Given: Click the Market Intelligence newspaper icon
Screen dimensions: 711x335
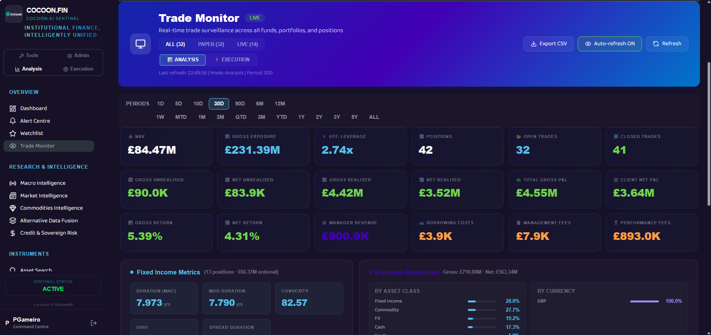Looking at the screenshot, I should (13, 196).
